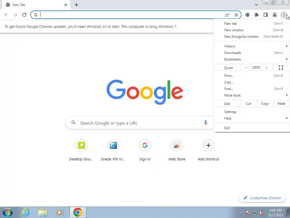Show hidden tray icons arrow
Image resolution: width=290 pixels, height=218 pixels.
241,213
